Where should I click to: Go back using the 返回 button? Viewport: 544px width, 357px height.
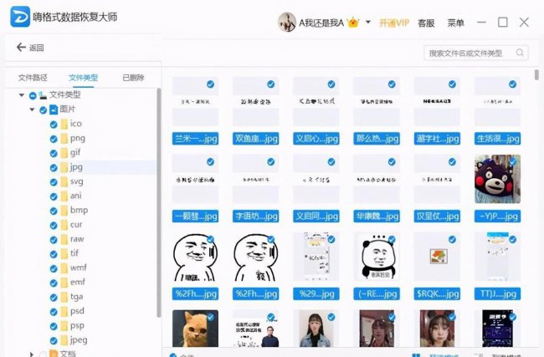coord(30,48)
